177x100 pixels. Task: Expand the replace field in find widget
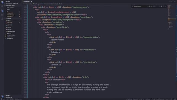click(x=133, y=6)
